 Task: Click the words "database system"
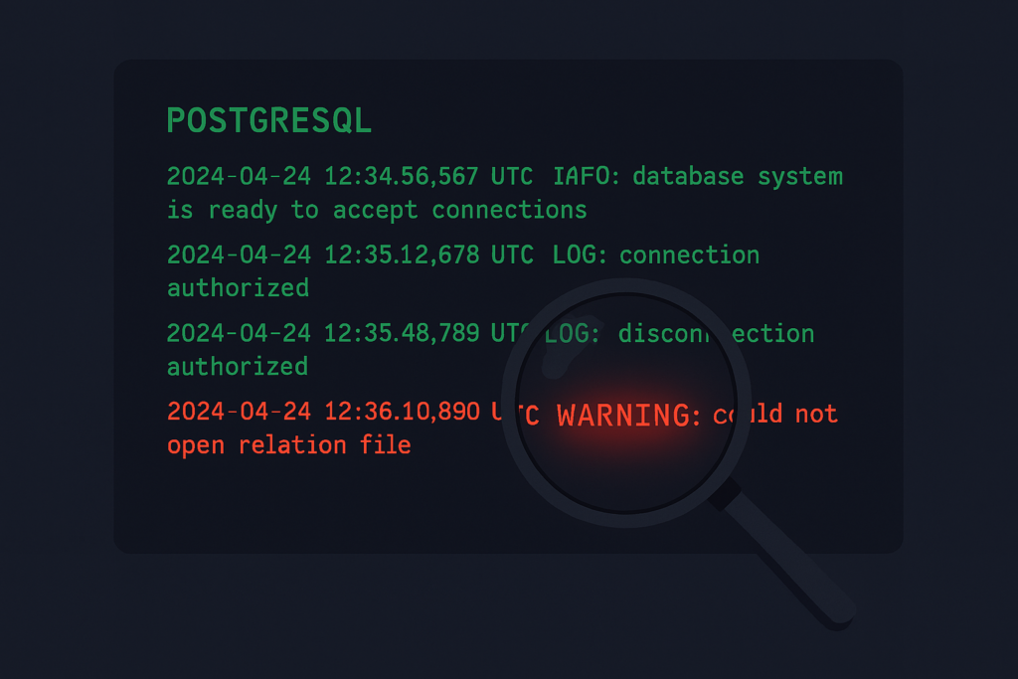point(738,177)
